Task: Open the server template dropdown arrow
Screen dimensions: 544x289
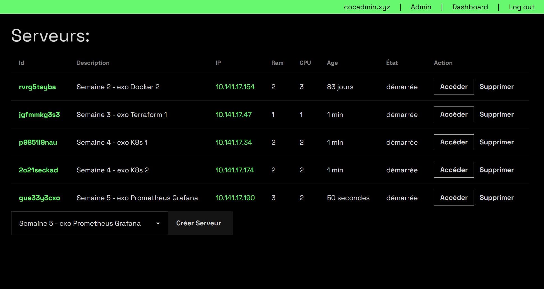Action: (x=158, y=223)
